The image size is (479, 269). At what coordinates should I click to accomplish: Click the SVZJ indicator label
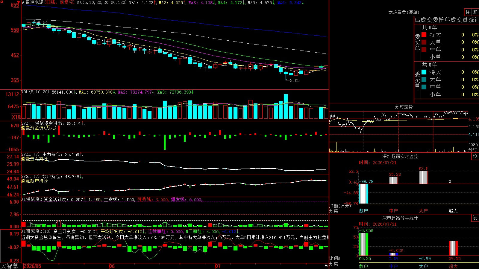click(x=26, y=123)
